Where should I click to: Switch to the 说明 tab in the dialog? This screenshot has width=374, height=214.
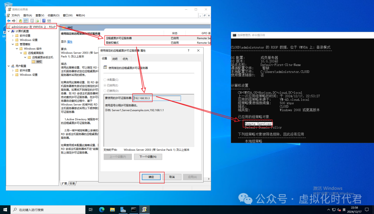pos(115,59)
